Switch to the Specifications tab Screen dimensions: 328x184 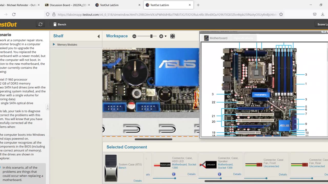tap(244, 38)
